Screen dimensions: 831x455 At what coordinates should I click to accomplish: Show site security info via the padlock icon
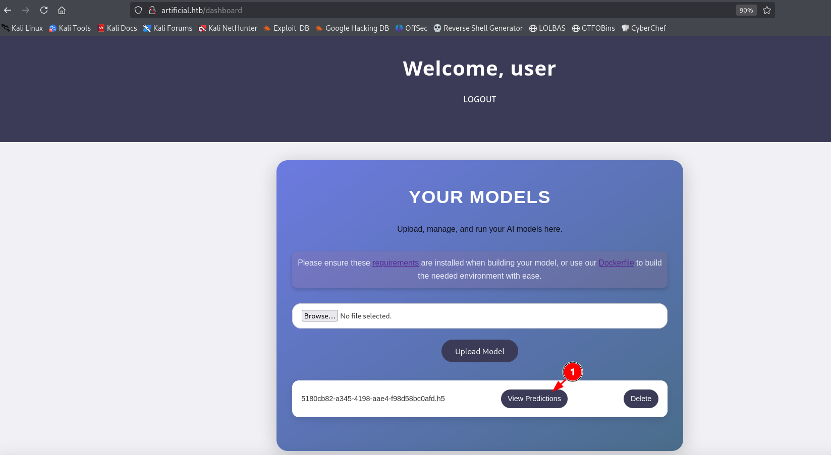click(152, 10)
